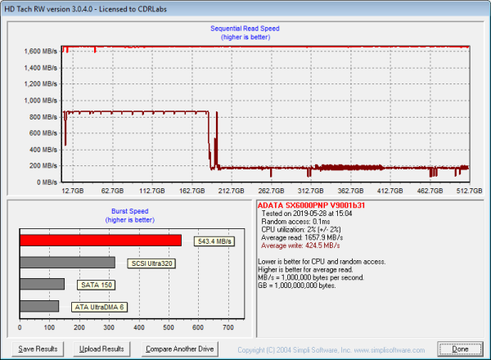Click the 512.7GB axis label
Viewport: 491px width, 360px height.
click(x=469, y=191)
